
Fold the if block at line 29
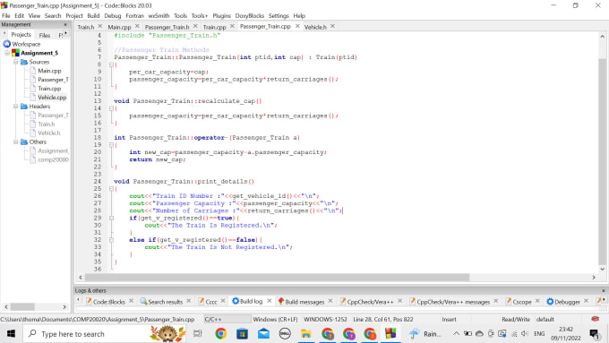(111, 218)
